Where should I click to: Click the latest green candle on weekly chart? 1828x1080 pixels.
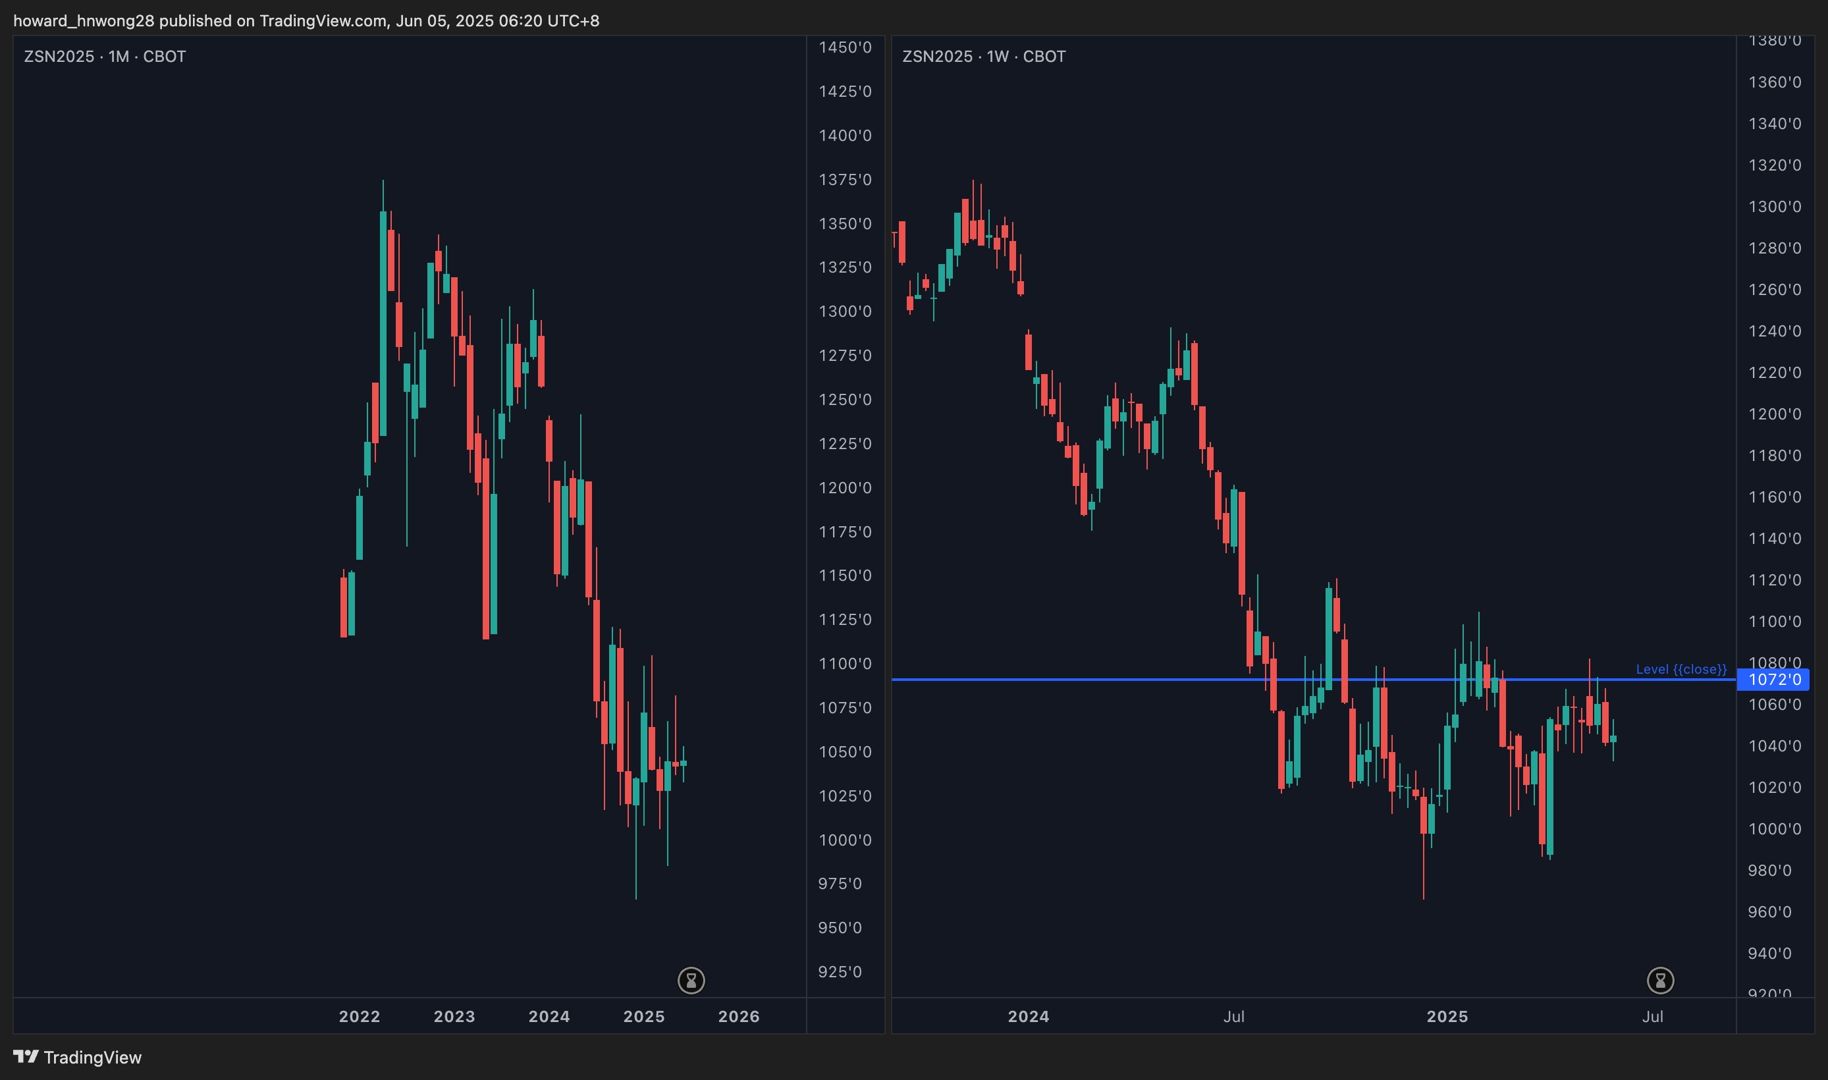[1613, 739]
